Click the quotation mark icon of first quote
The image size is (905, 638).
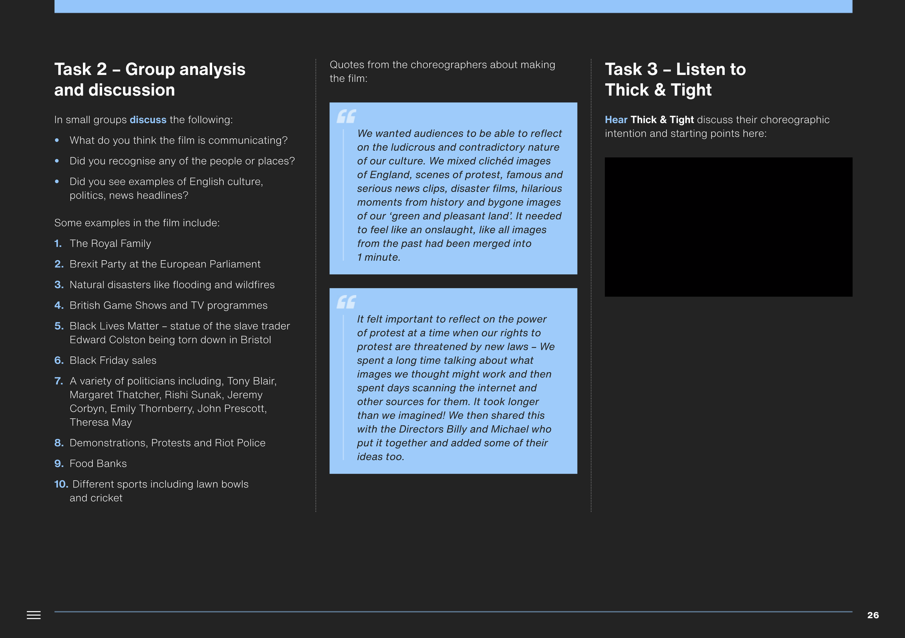[x=346, y=116]
